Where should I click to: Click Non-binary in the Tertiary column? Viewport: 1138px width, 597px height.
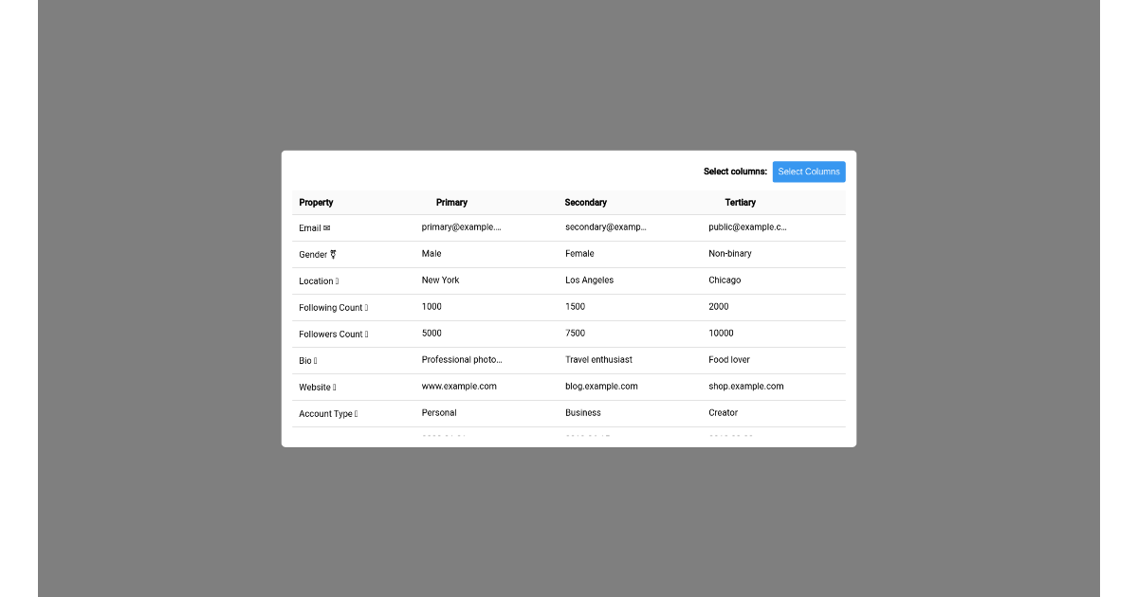pyautogui.click(x=729, y=253)
